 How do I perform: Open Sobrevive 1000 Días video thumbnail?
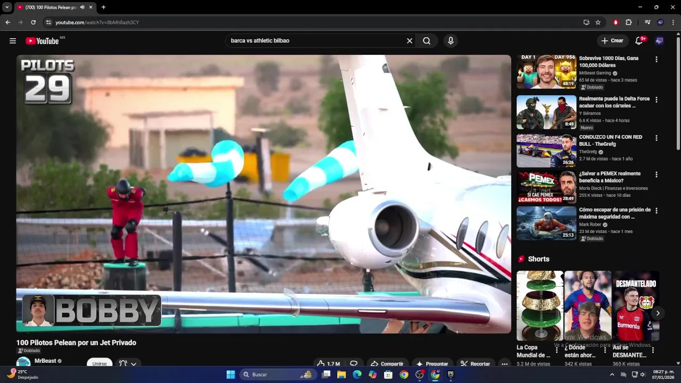tap(546, 71)
